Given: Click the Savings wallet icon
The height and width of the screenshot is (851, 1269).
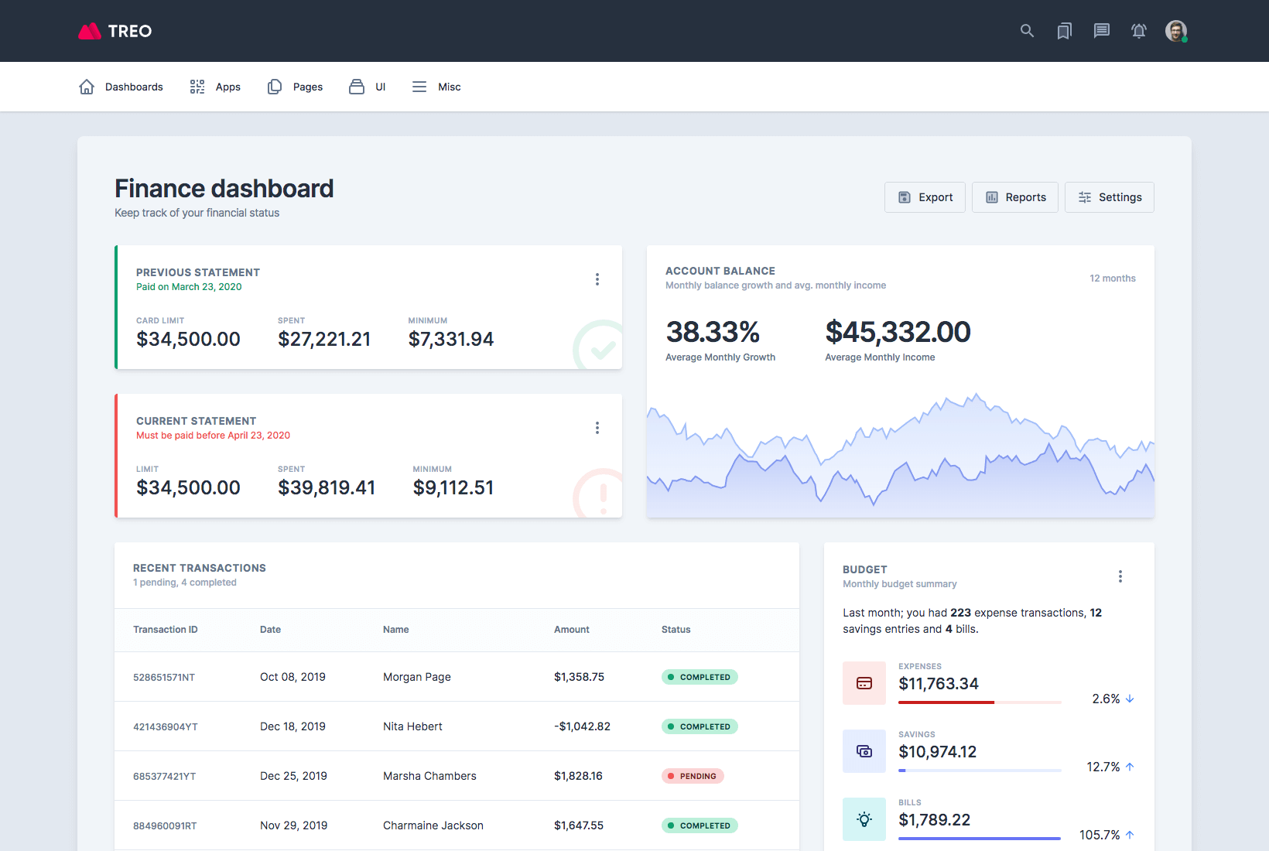Looking at the screenshot, I should coord(864,751).
